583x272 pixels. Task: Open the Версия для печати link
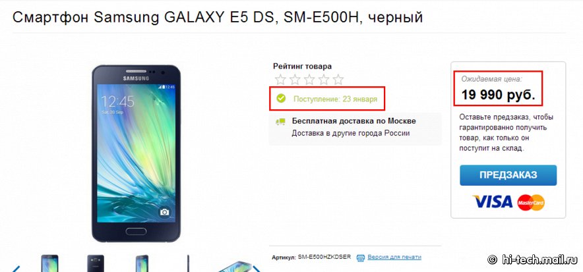tap(394, 257)
